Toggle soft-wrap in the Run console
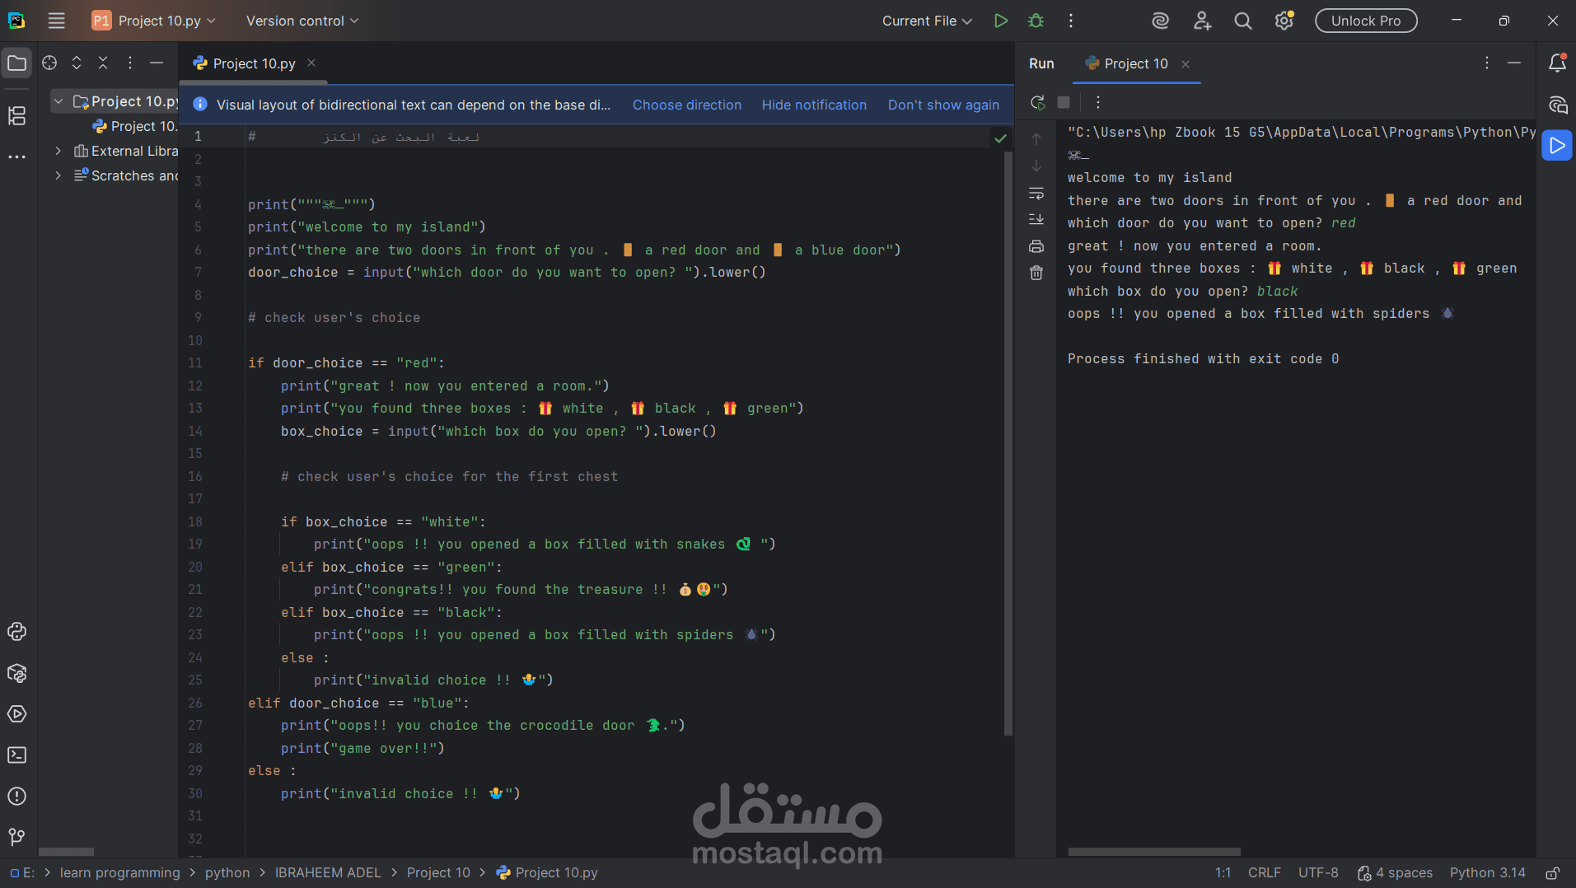Viewport: 1576px width, 888px height. 1036,194
